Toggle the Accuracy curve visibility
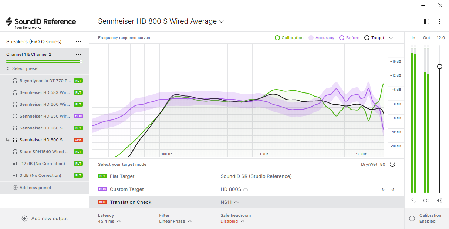This screenshot has height=229, width=449. point(321,38)
